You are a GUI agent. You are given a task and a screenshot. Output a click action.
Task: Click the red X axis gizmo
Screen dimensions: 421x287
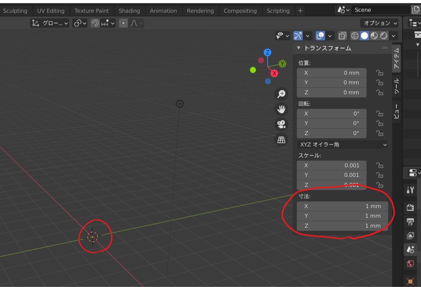coord(274,73)
